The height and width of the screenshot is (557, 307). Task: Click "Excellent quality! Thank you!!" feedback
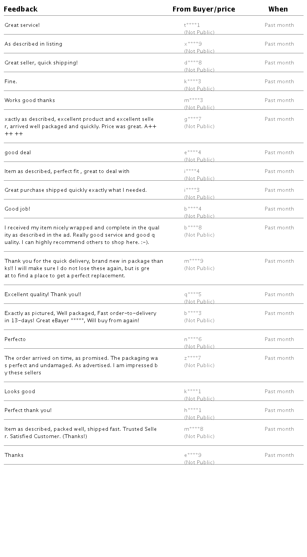[x=43, y=295]
